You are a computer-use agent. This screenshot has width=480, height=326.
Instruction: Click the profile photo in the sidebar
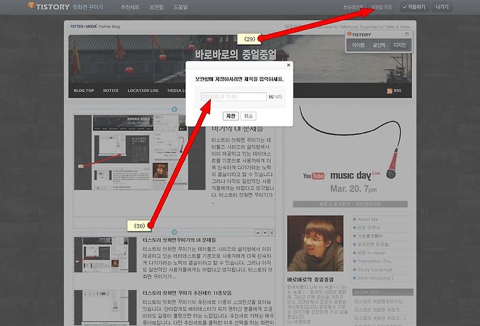tap(315, 244)
